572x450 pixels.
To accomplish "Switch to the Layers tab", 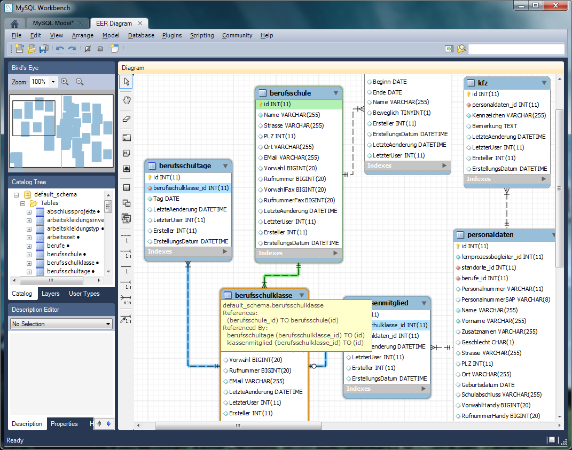I will 50,294.
